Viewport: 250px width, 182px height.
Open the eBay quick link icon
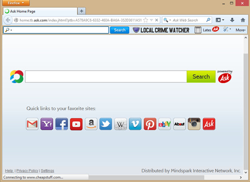point(165,124)
